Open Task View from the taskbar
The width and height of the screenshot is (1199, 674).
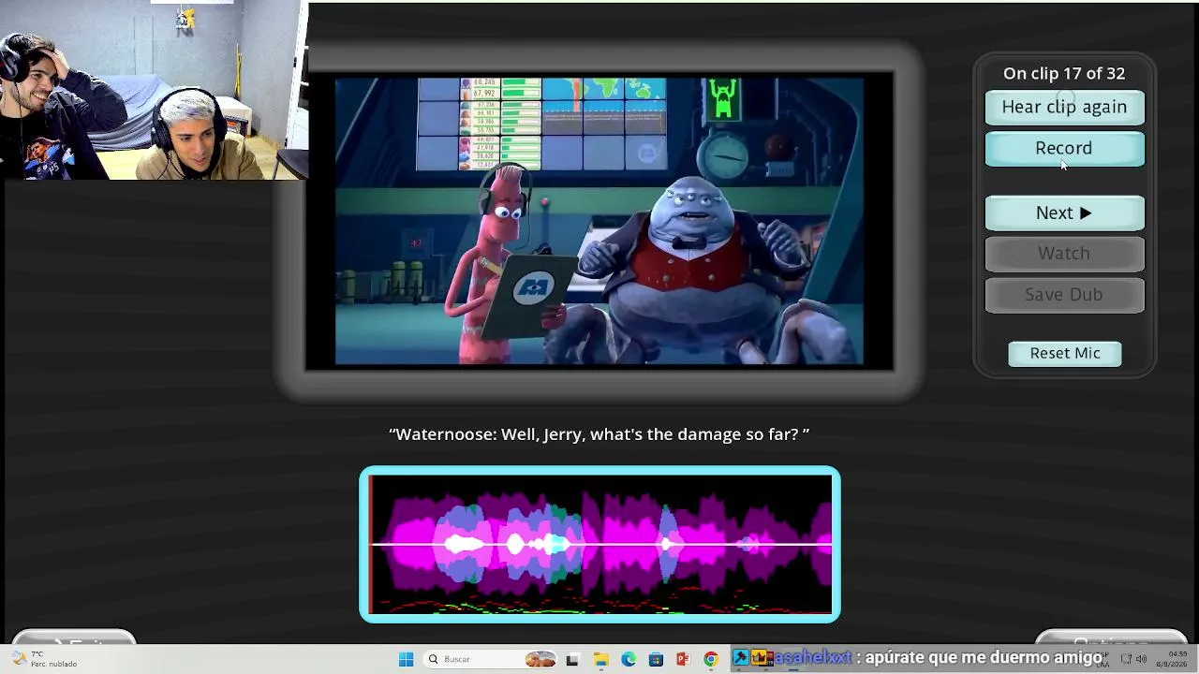point(572,659)
